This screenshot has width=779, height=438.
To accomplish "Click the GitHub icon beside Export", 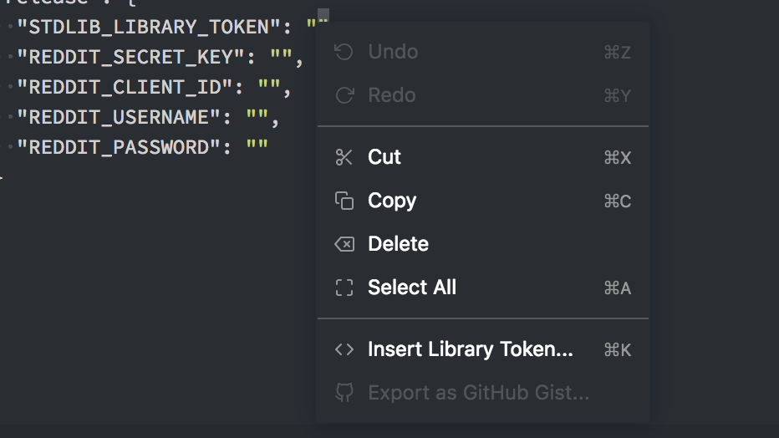I will pyautogui.click(x=344, y=393).
